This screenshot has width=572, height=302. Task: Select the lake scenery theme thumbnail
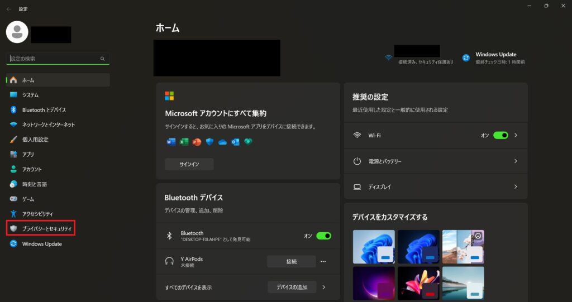tap(463, 284)
